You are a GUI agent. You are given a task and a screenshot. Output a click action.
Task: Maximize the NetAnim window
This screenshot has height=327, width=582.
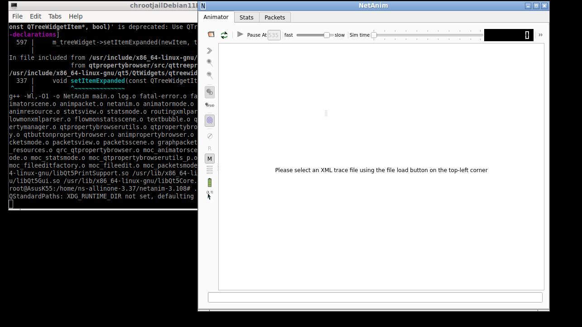coord(536,6)
